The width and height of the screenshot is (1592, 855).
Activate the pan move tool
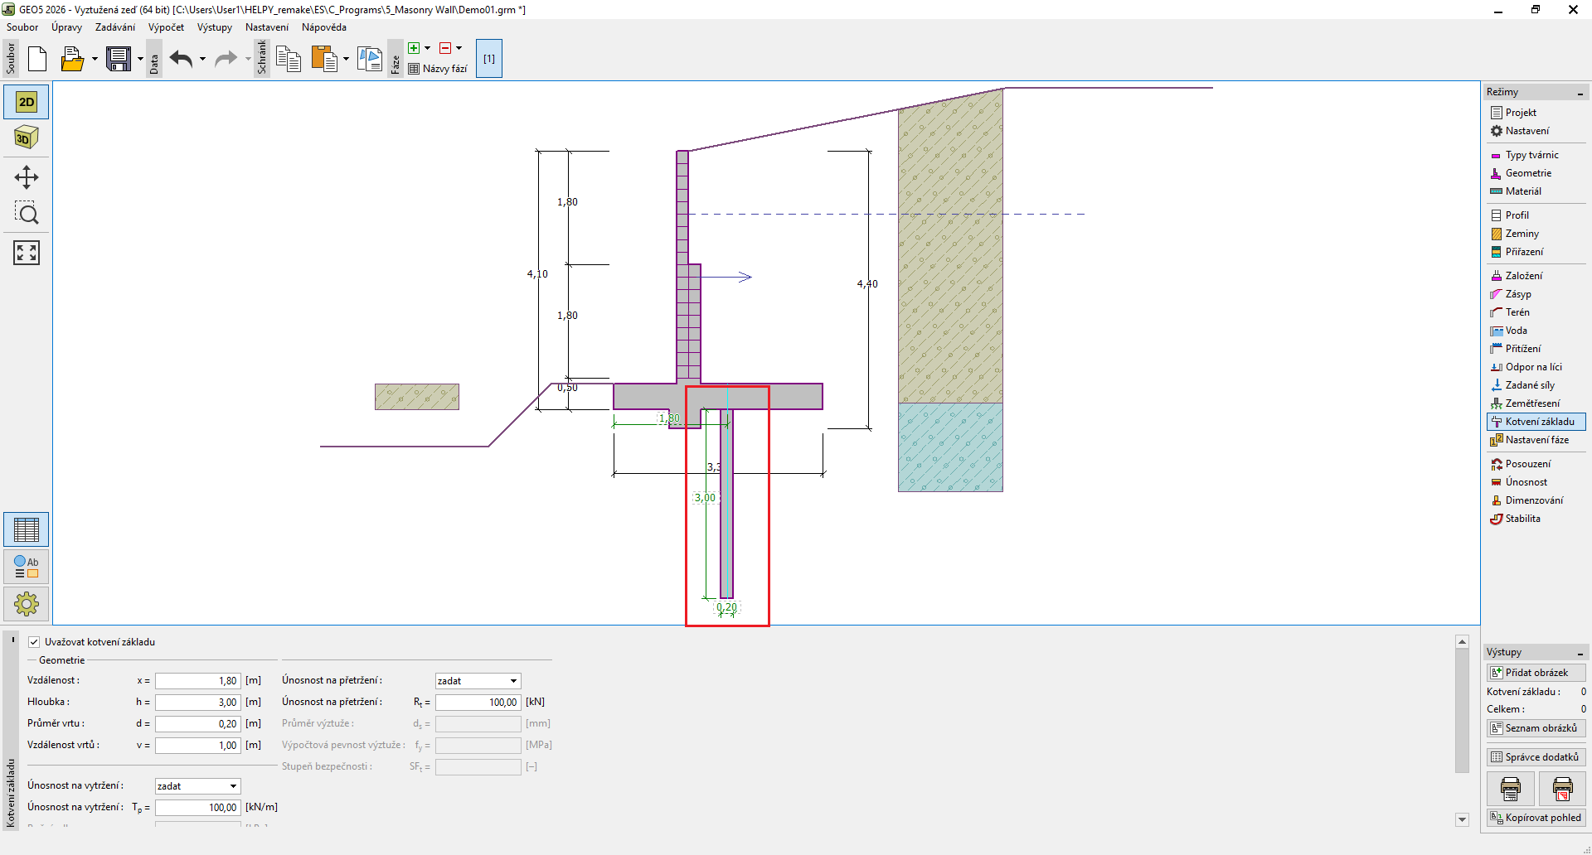27,177
